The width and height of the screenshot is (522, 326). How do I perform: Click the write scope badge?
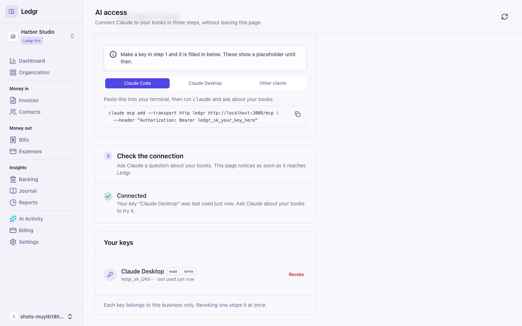point(188,271)
